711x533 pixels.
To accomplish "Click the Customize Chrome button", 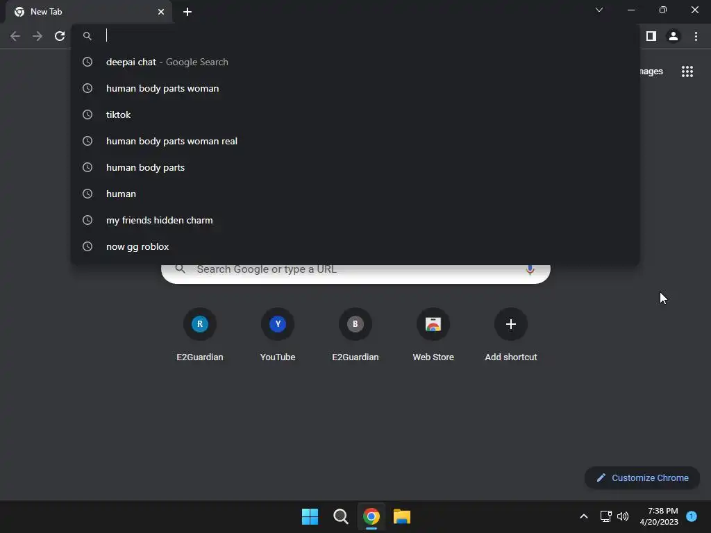I will tap(642, 477).
